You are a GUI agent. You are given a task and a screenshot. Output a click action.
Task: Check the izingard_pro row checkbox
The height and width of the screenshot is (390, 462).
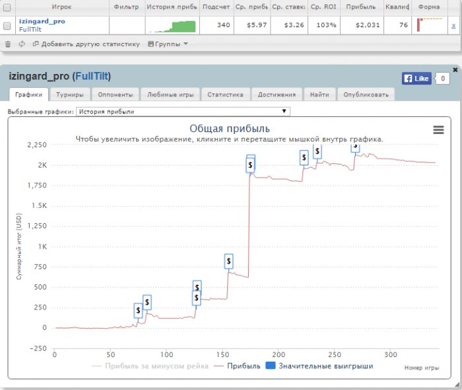pyautogui.click(x=7, y=26)
